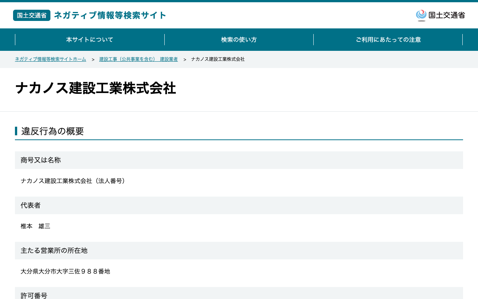The height and width of the screenshot is (299, 478).
Task: Open the 検索の使い方 menu item
Action: click(x=239, y=40)
